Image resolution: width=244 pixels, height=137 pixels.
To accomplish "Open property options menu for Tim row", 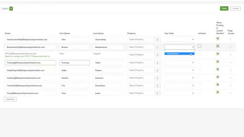I will 157,86.
